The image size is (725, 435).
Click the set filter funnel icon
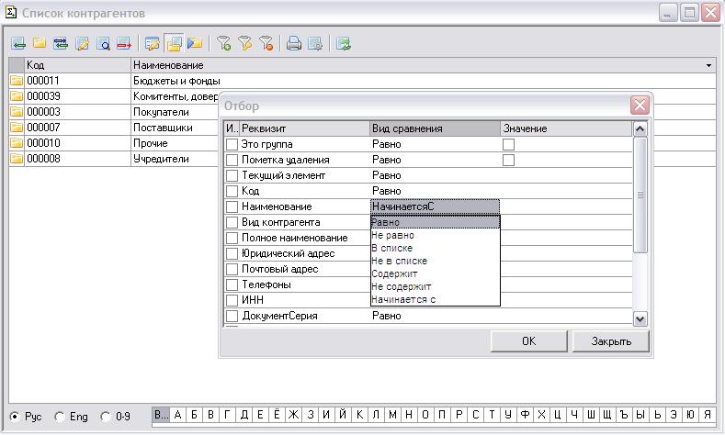[x=223, y=43]
